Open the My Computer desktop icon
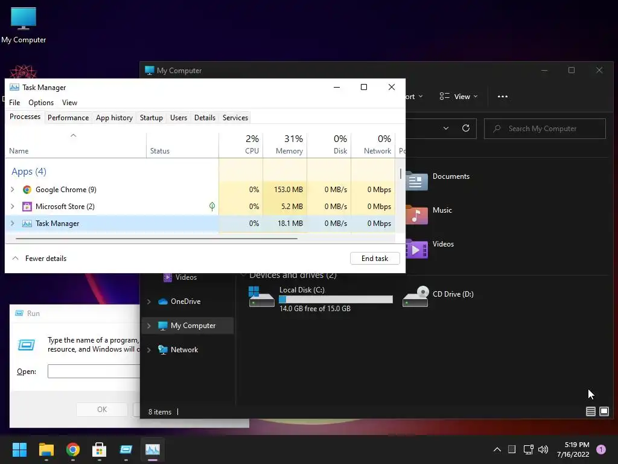 tap(24, 24)
